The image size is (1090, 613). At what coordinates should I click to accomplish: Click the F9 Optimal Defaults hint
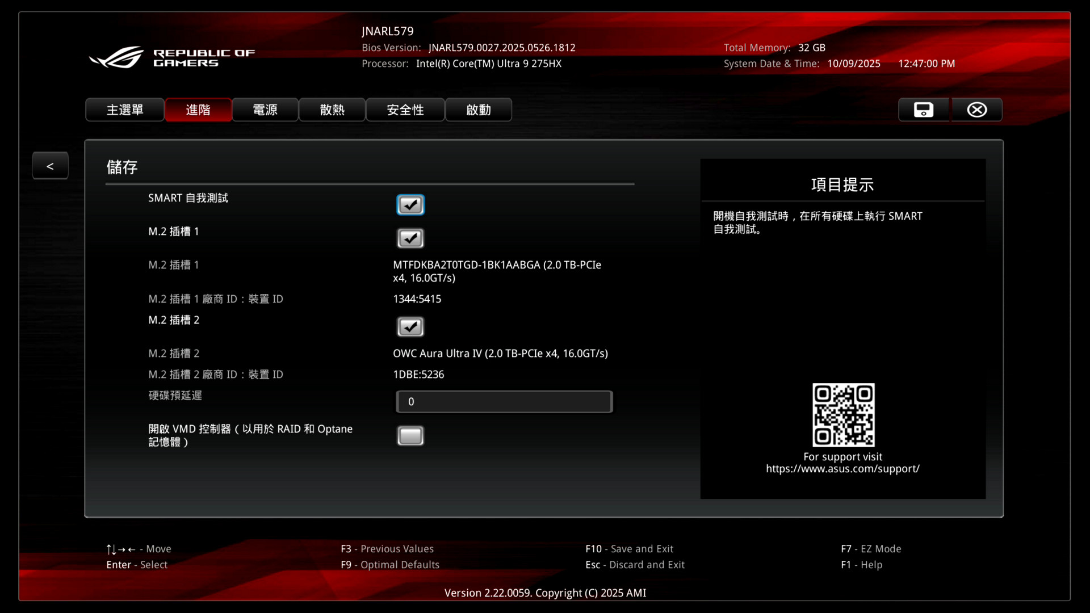click(x=390, y=565)
